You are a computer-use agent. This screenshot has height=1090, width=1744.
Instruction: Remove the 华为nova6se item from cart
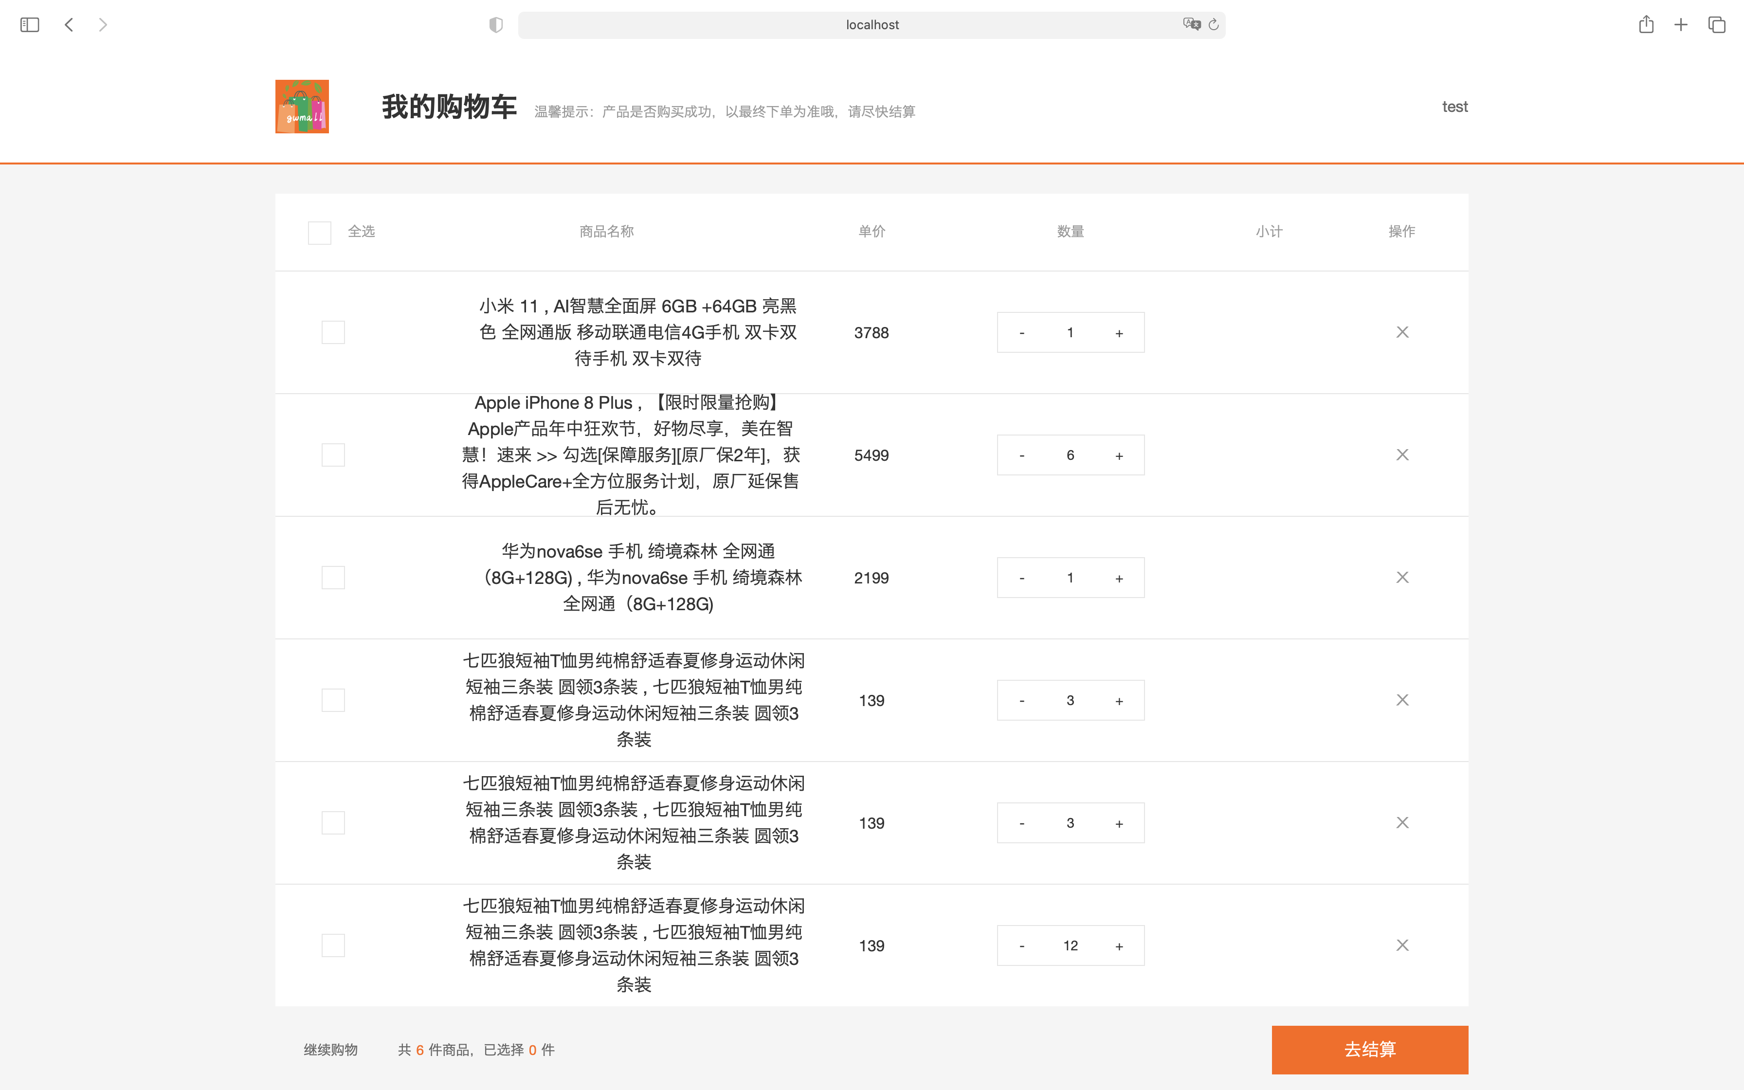pyautogui.click(x=1402, y=578)
